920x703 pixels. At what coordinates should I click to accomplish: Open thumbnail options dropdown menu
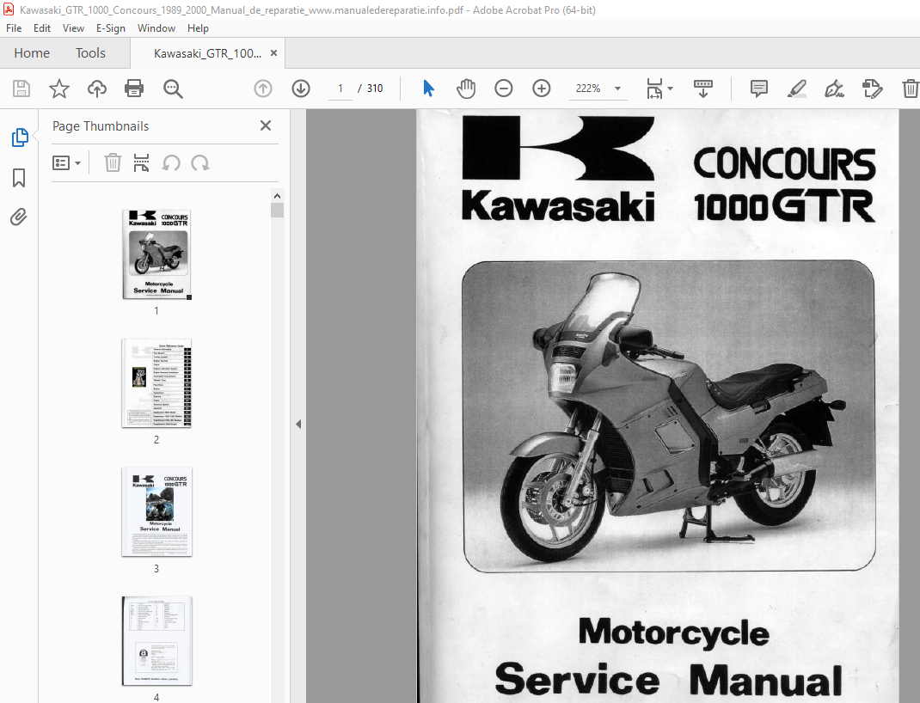point(66,162)
